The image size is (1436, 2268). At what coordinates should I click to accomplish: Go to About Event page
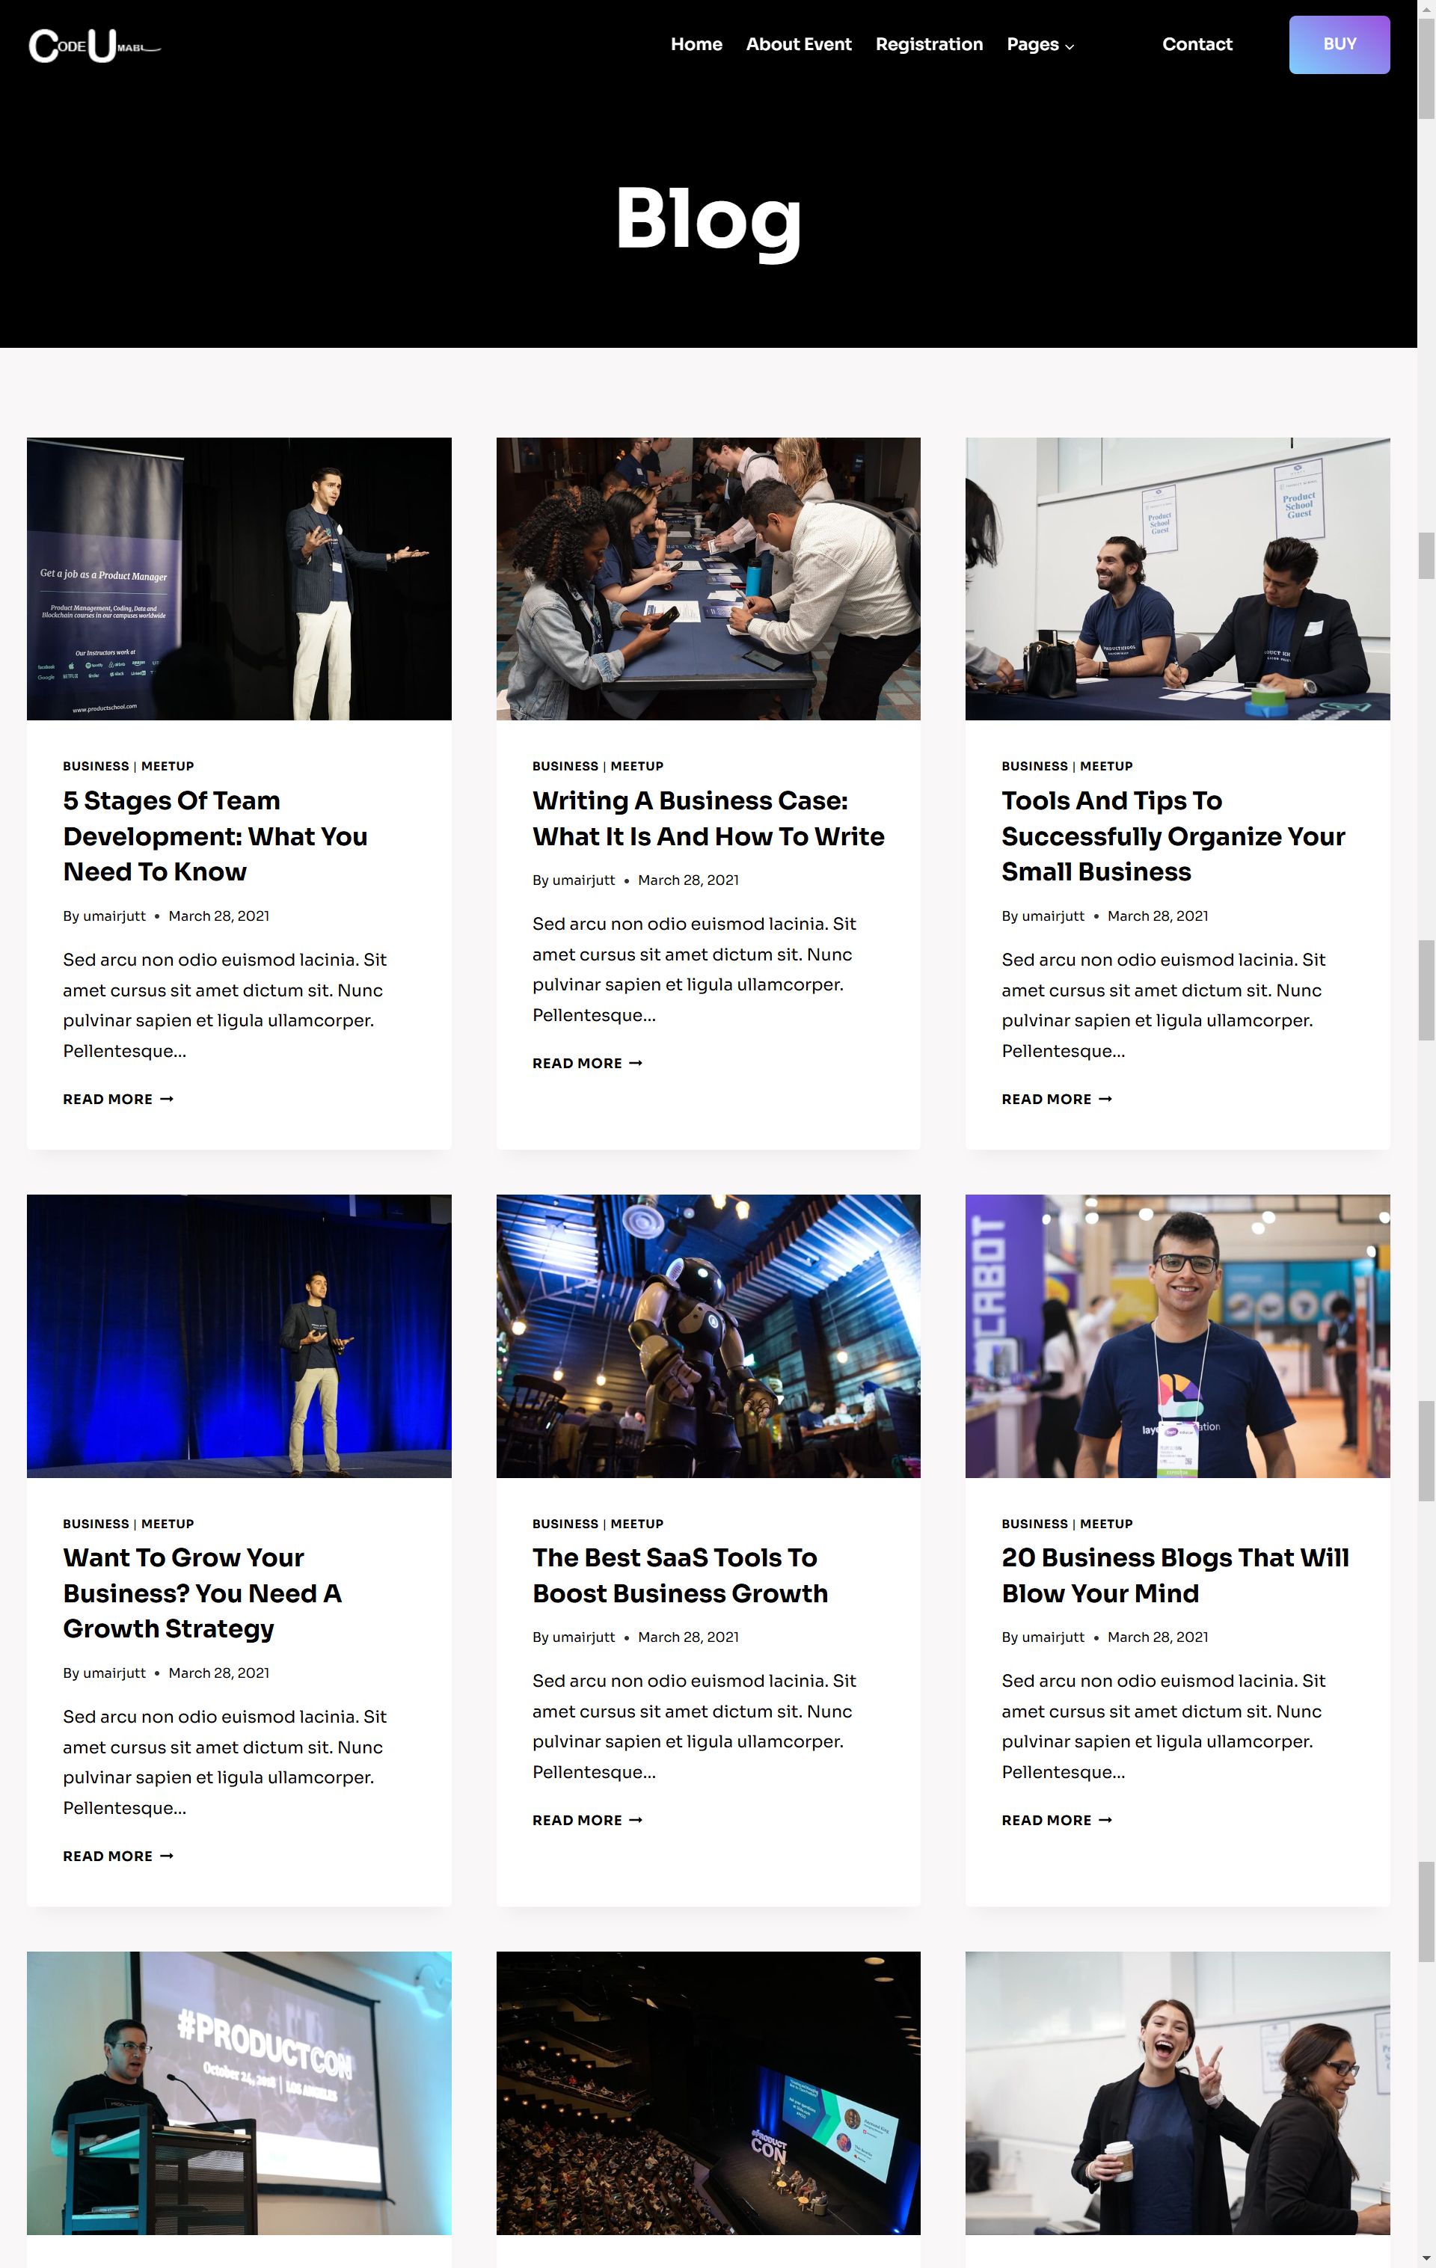click(x=797, y=44)
